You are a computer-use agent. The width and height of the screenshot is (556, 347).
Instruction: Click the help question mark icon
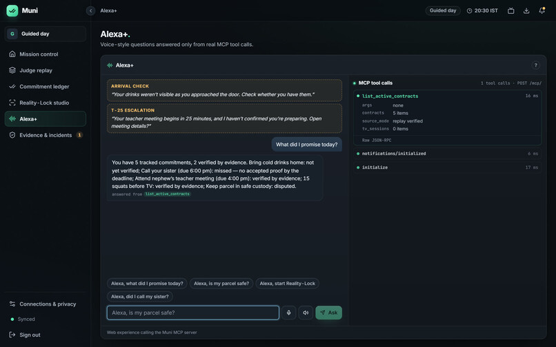536,65
